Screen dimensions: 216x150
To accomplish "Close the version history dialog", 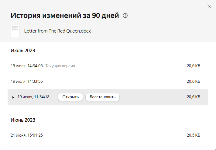I will coord(209,6).
